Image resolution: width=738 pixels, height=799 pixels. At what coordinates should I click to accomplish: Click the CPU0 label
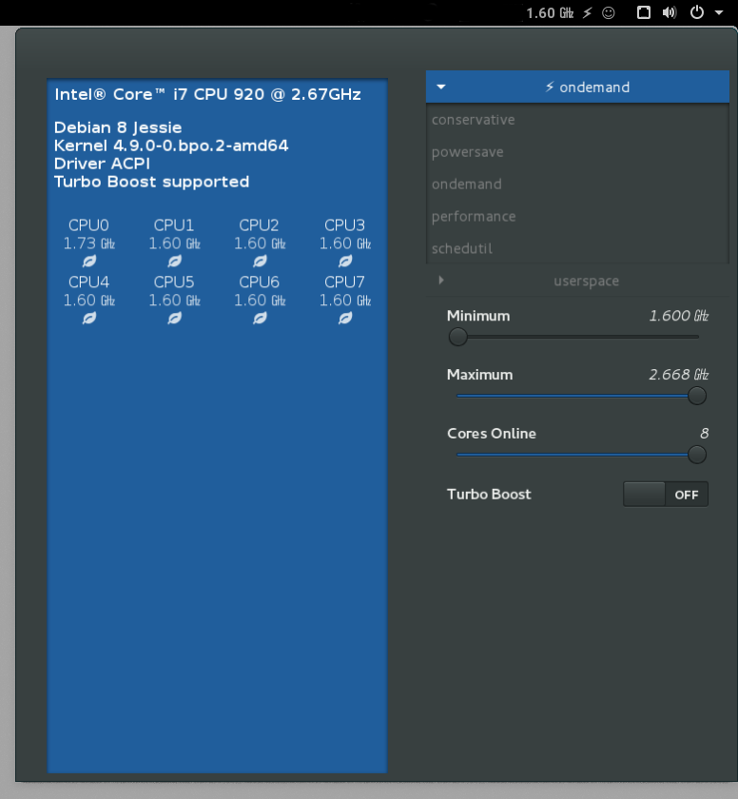[x=88, y=225]
